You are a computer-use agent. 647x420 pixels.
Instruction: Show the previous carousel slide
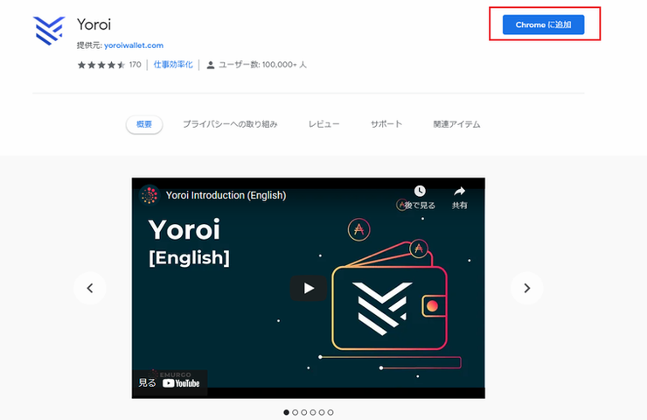(90, 288)
